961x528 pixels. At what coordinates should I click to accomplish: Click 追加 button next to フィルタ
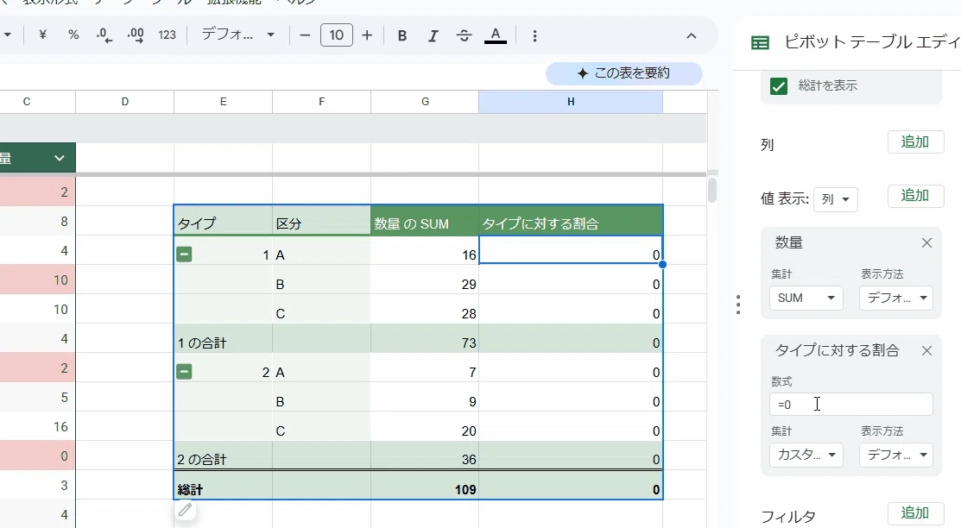[x=915, y=513]
